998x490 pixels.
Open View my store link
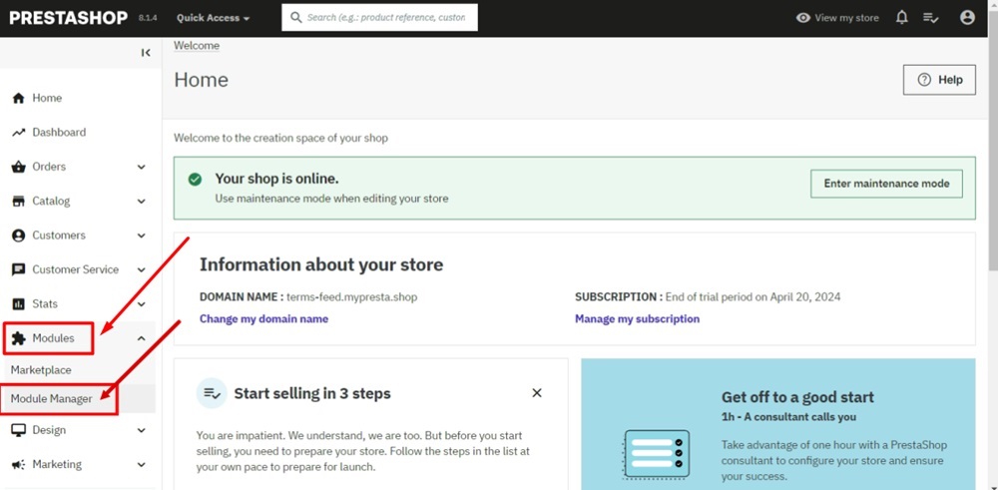pos(837,18)
